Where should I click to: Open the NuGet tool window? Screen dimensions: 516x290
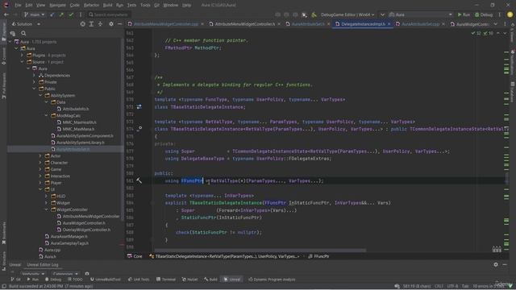pyautogui.click(x=190, y=280)
